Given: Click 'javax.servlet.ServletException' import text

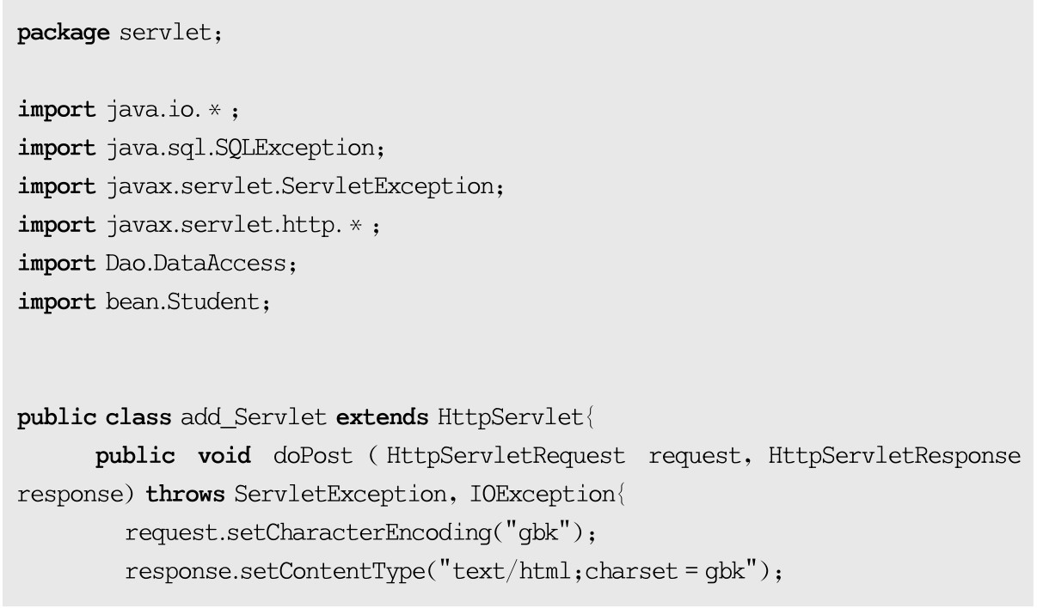Looking at the screenshot, I should (x=302, y=186).
